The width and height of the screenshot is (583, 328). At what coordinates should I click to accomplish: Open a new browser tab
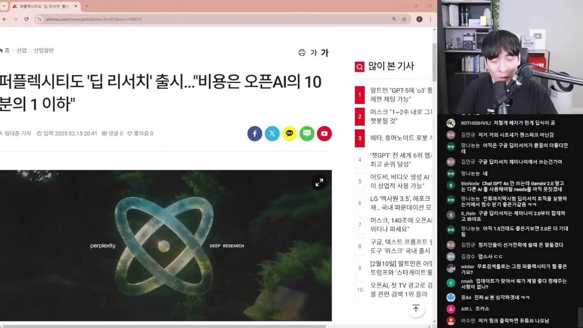87,6
